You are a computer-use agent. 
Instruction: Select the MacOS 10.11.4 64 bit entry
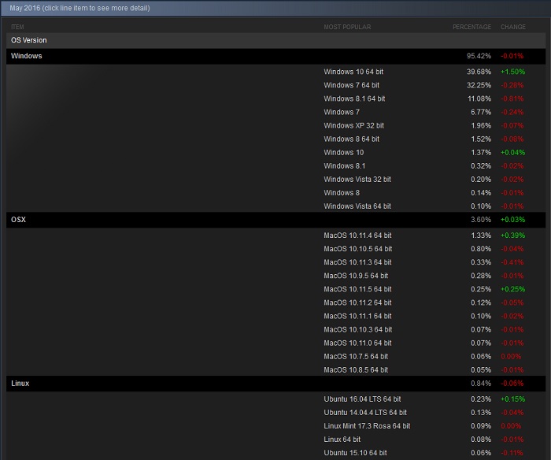tap(357, 236)
